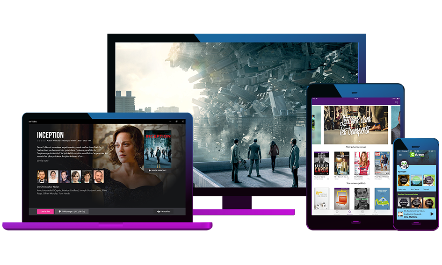
Task: Click the Inception poster thumbnail on laptop
Action: point(158,149)
